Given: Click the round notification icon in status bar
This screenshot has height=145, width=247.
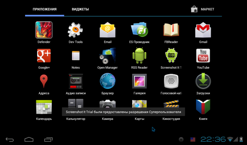Looking at the screenshot, I should coord(181,139).
